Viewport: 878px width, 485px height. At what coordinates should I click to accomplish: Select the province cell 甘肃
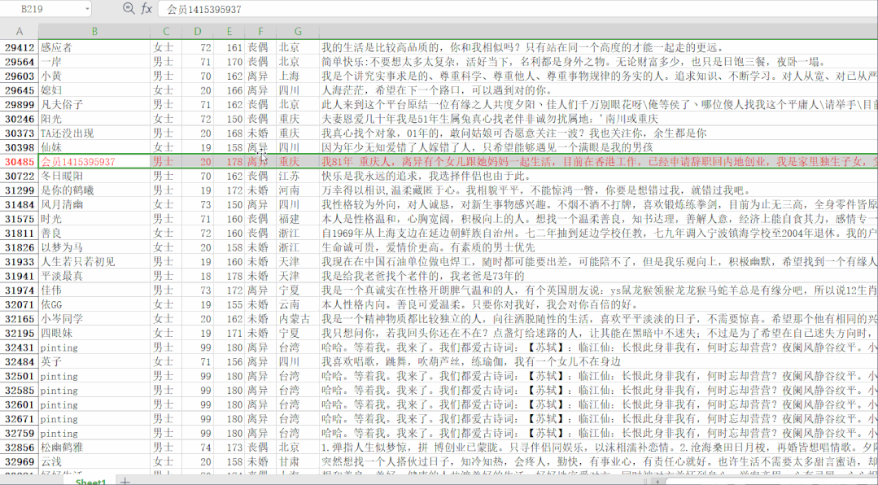click(297, 461)
